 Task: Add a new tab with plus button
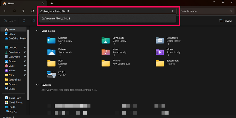pos(52,3)
